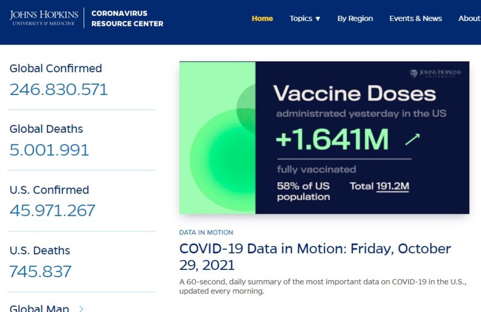
Task: Click the underlined Total 191.2M figure
Action: click(x=393, y=186)
